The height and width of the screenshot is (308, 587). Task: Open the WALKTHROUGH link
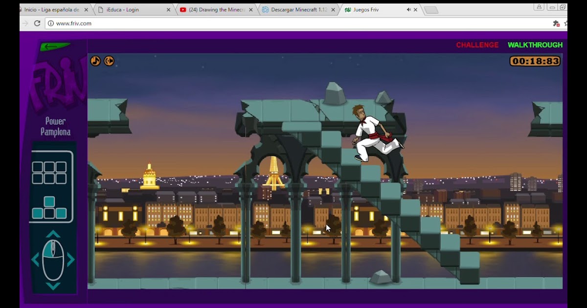tap(535, 45)
